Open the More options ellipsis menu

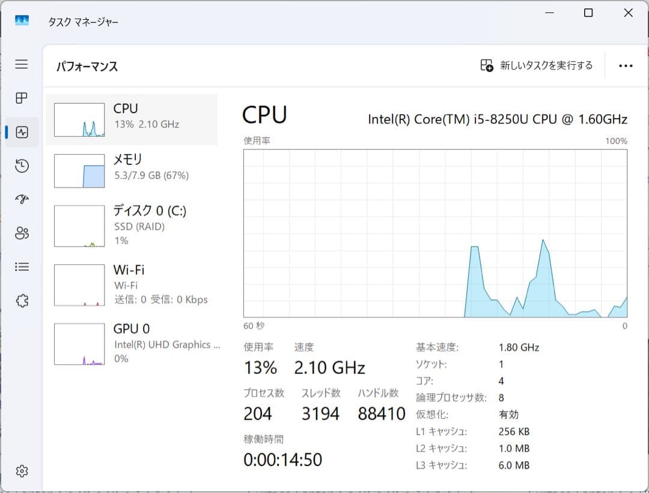pyautogui.click(x=626, y=65)
